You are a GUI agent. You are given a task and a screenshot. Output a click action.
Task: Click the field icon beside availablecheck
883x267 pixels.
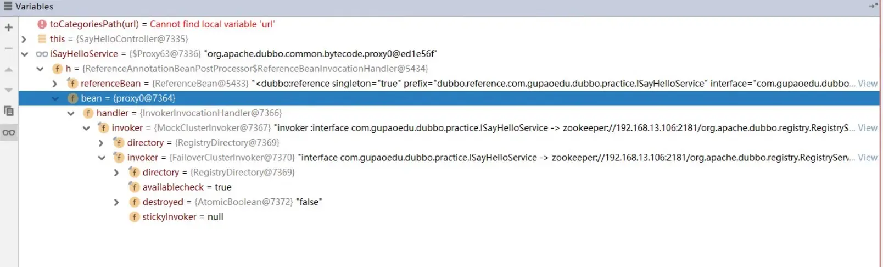tap(134, 187)
